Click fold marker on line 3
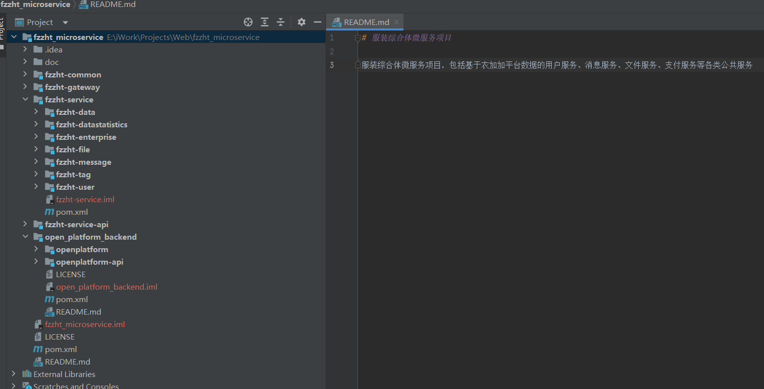764x389 pixels. [358, 65]
